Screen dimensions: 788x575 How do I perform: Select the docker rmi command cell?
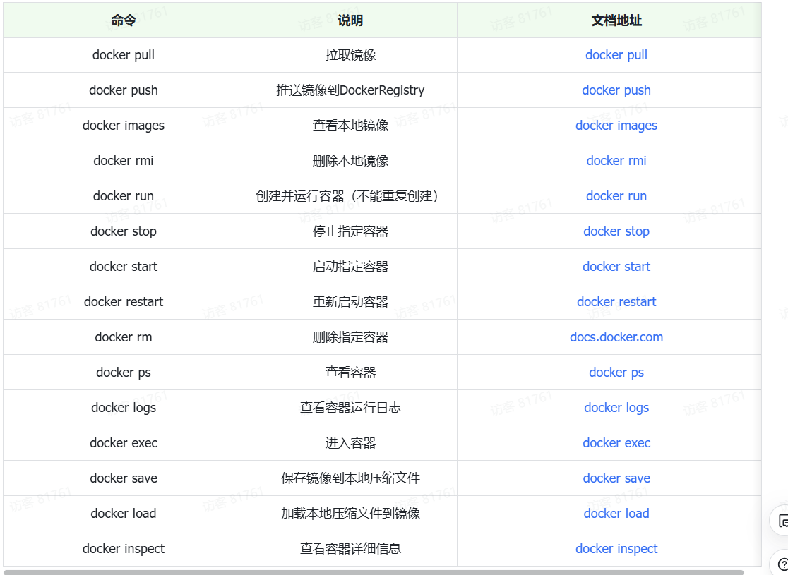pyautogui.click(x=124, y=161)
